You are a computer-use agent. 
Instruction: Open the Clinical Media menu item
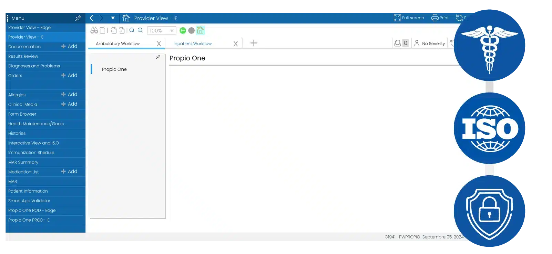pyautogui.click(x=23, y=105)
